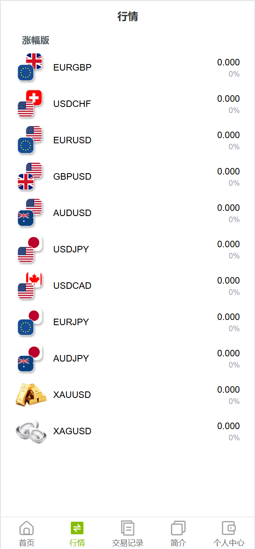Open the 首页 home tab

tap(26, 534)
